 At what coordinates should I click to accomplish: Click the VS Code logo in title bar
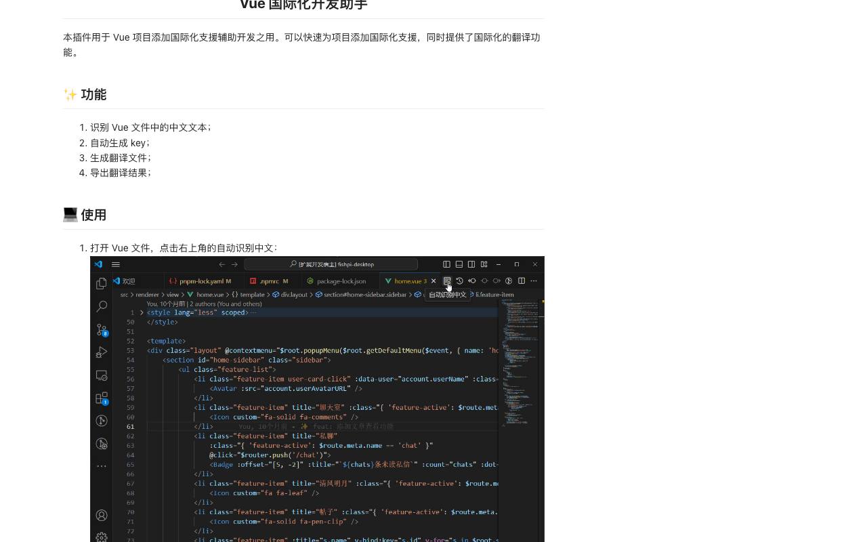(x=98, y=264)
